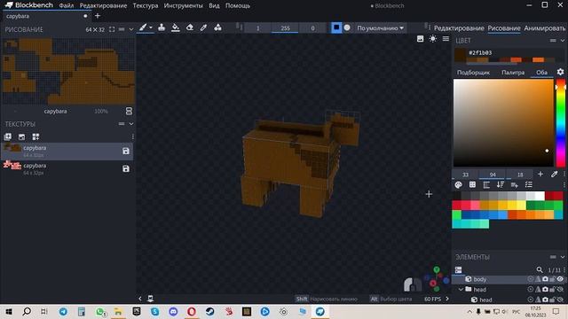Screen dimensions: 568x319
Task: Click status bar left arrow
Action: [x=140, y=299]
